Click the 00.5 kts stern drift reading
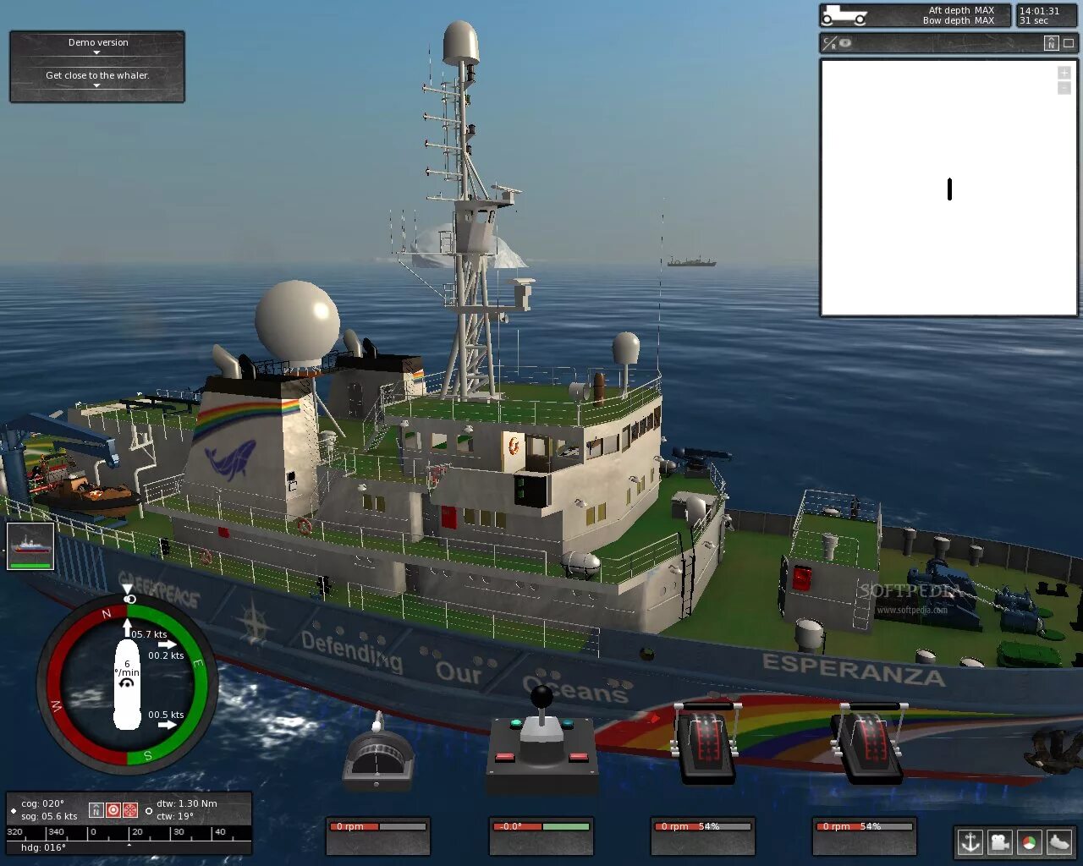 tap(166, 715)
